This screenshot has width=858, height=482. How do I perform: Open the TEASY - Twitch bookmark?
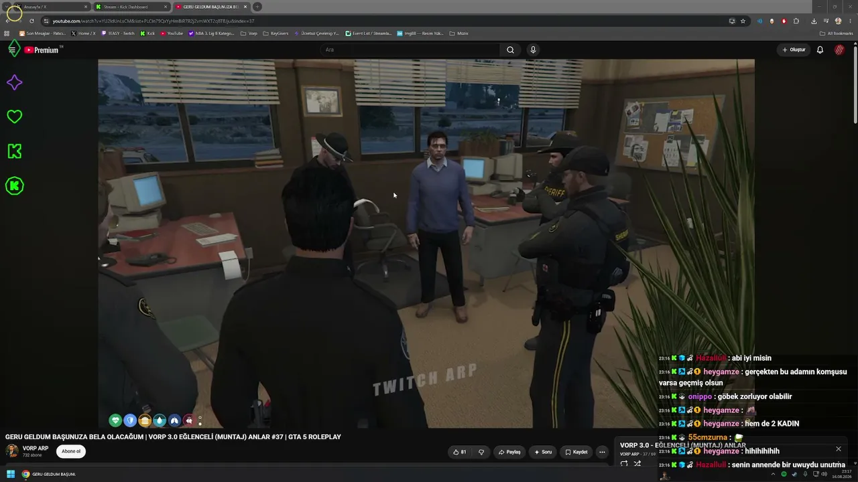(x=117, y=33)
